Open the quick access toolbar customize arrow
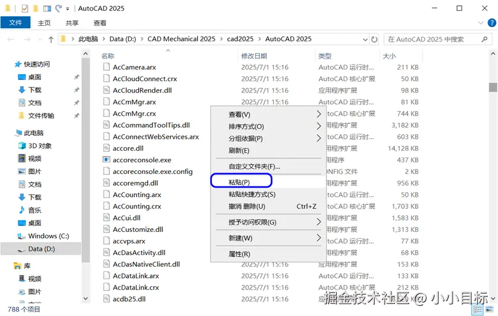The image size is (498, 316). click(x=68, y=9)
